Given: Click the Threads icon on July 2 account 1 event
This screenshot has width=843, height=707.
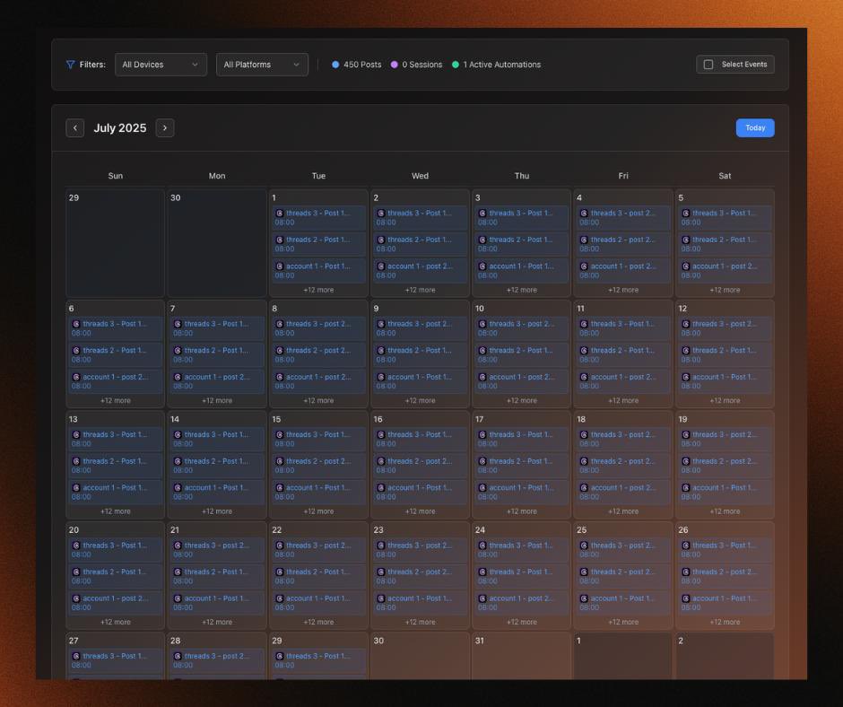Looking at the screenshot, I should pos(381,266).
